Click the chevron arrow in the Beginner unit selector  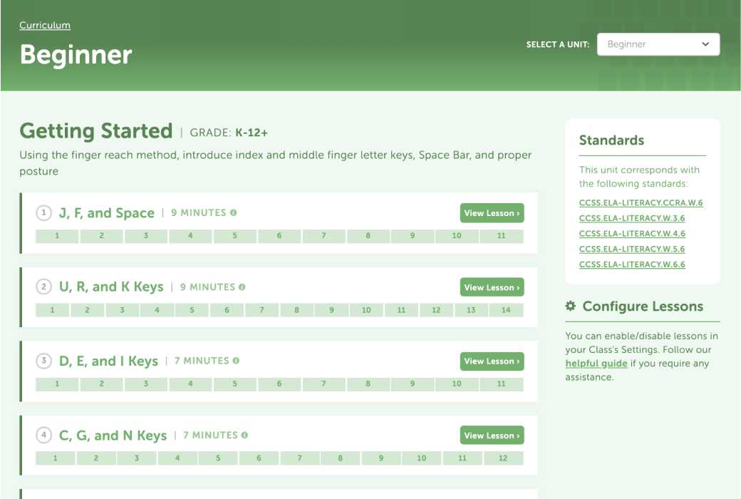pyautogui.click(x=708, y=43)
